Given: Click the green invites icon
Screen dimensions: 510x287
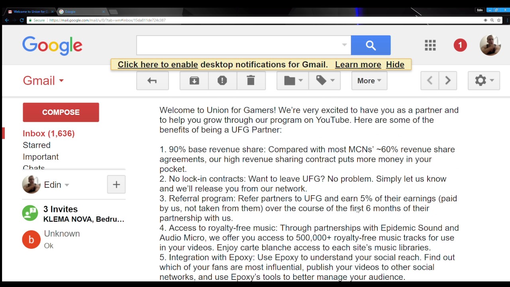Looking at the screenshot, I should 30,213.
